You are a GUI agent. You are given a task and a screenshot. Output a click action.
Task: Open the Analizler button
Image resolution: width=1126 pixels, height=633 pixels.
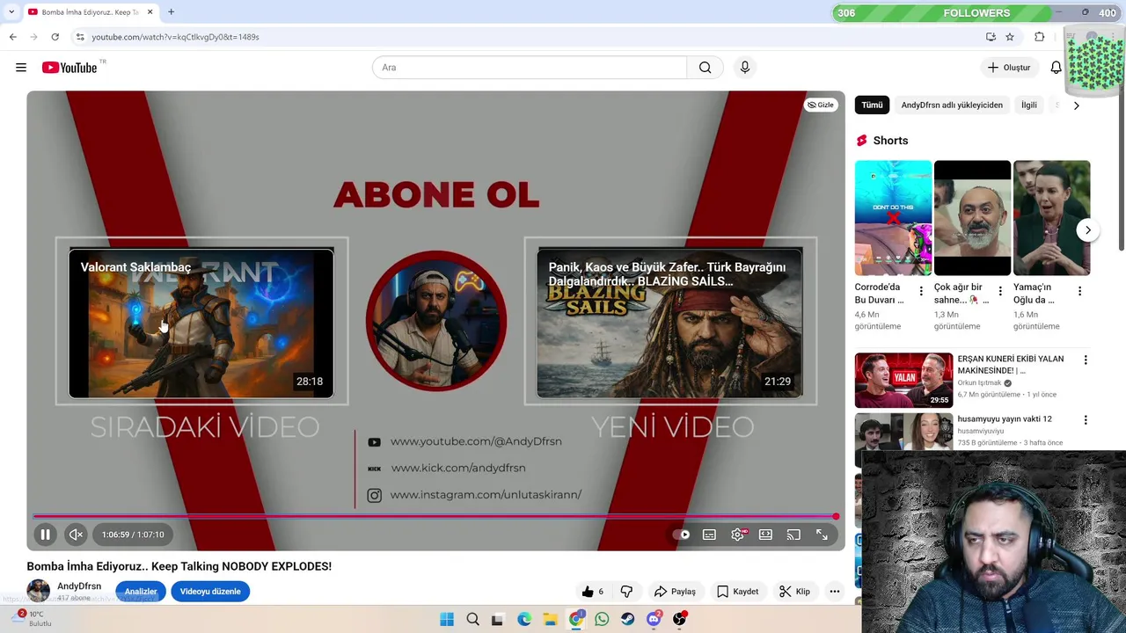(141, 592)
